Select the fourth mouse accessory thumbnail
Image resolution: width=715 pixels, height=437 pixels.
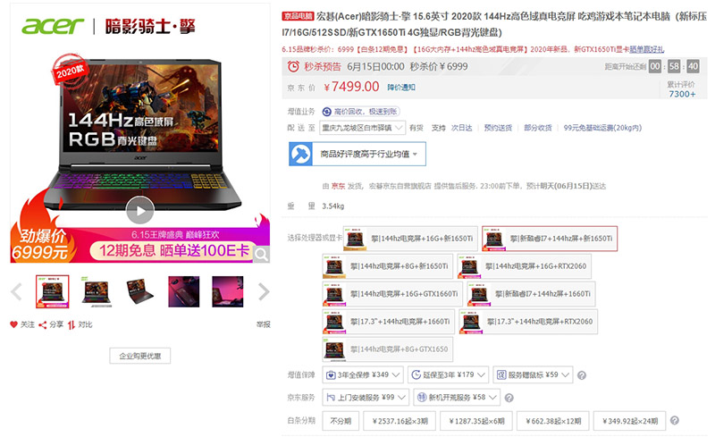tap(184, 291)
